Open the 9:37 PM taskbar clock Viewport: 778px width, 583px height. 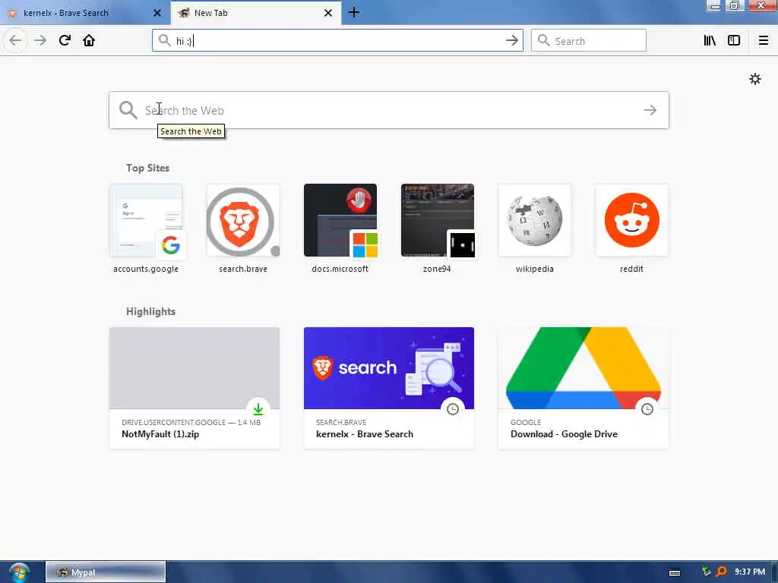point(750,572)
